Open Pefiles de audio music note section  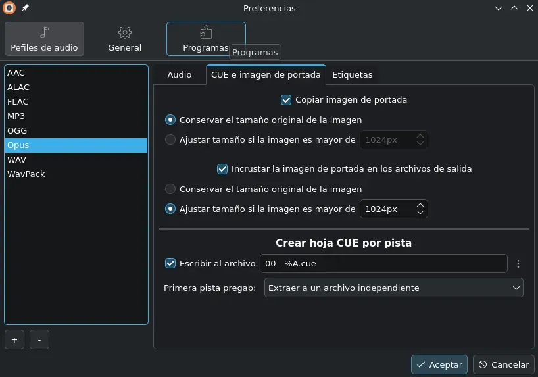44,39
